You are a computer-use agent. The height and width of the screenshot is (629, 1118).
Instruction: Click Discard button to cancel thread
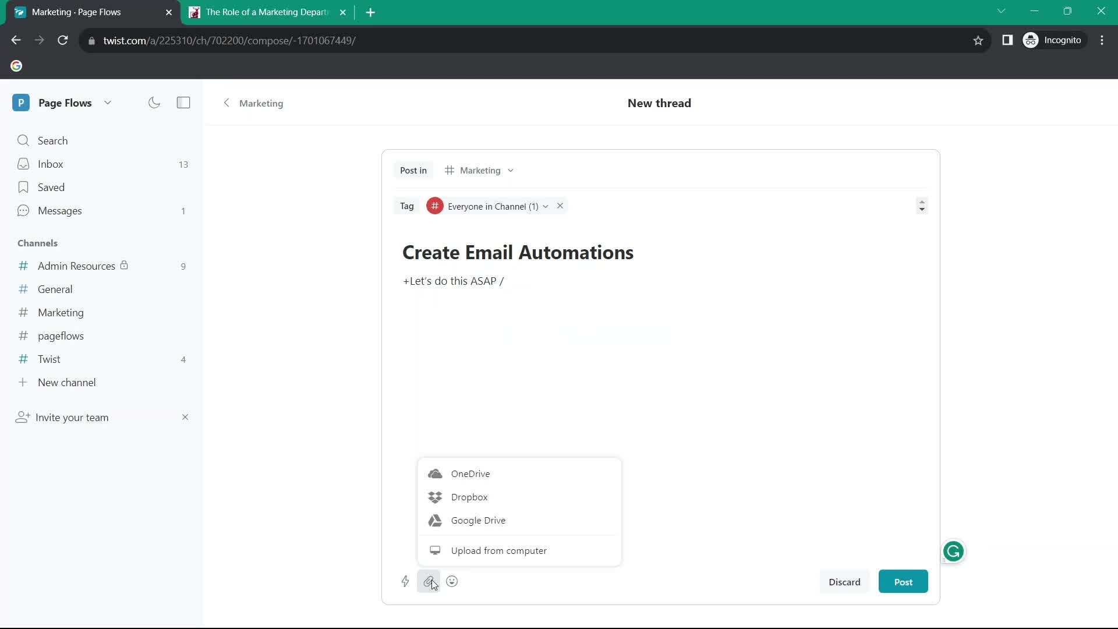click(845, 581)
